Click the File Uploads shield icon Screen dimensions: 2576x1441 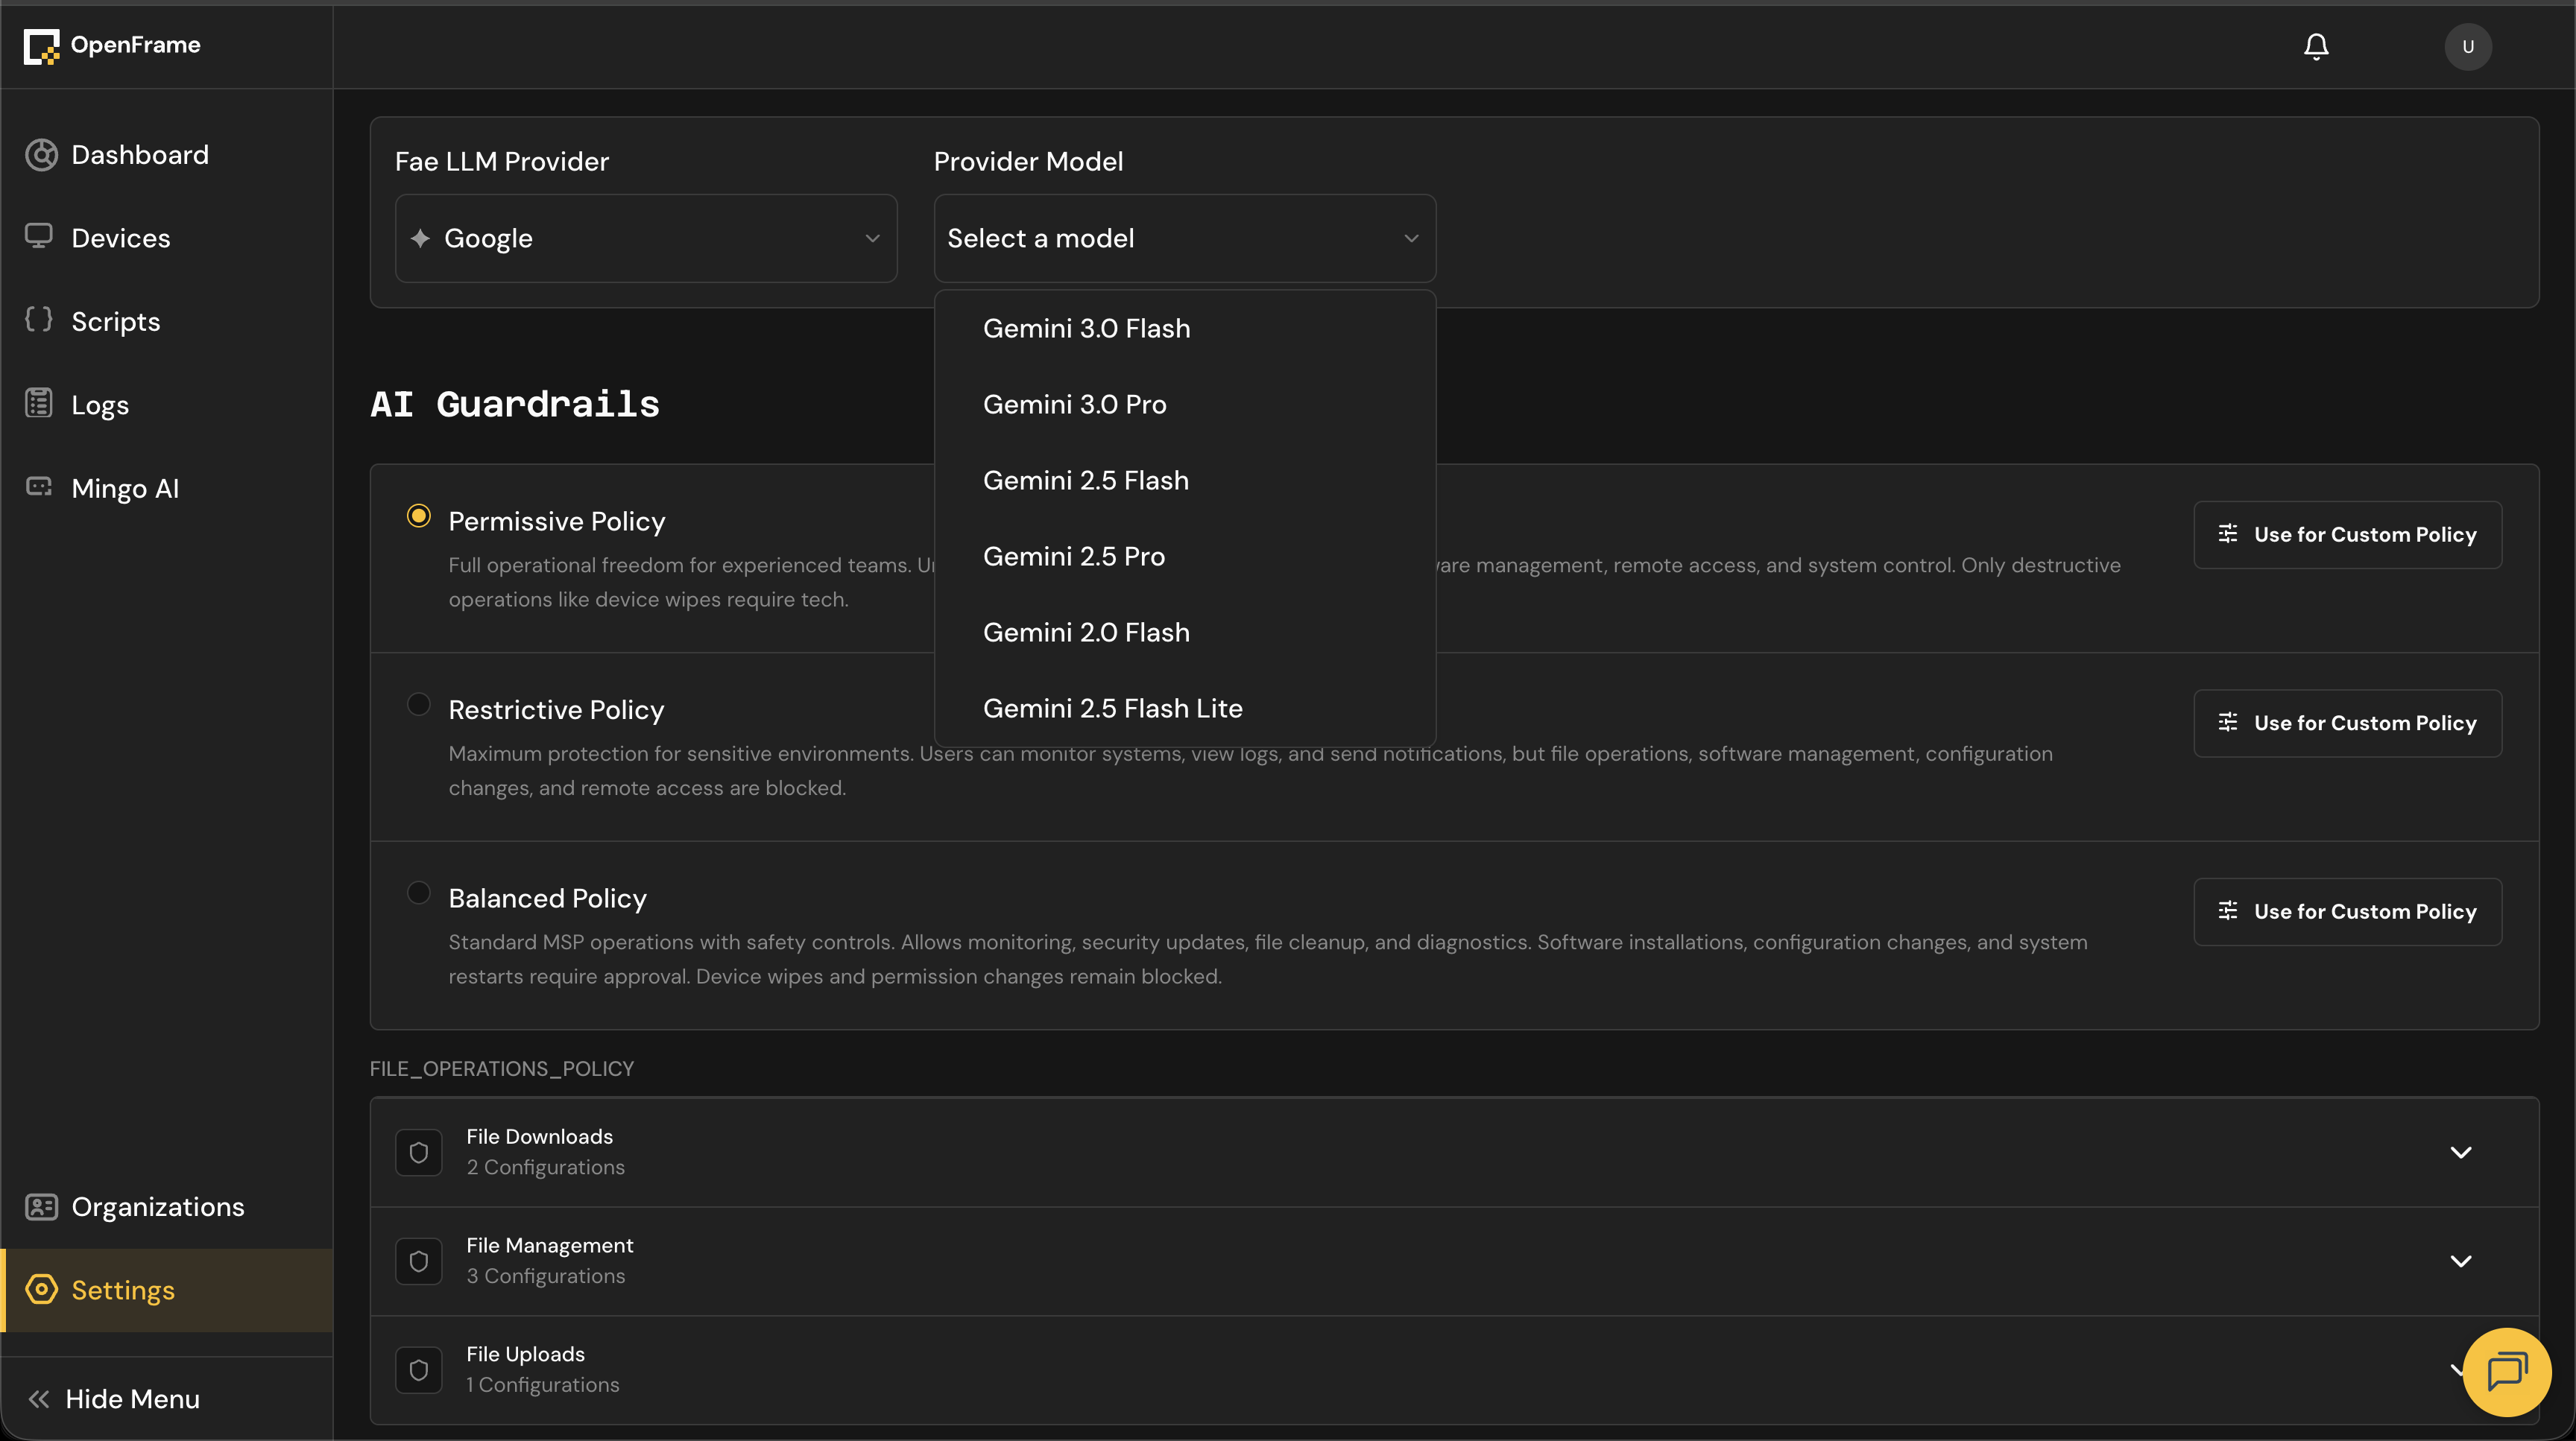(419, 1370)
